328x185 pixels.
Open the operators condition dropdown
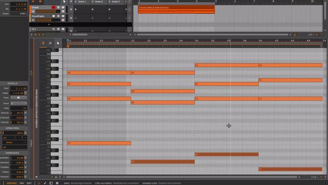click(15, 142)
